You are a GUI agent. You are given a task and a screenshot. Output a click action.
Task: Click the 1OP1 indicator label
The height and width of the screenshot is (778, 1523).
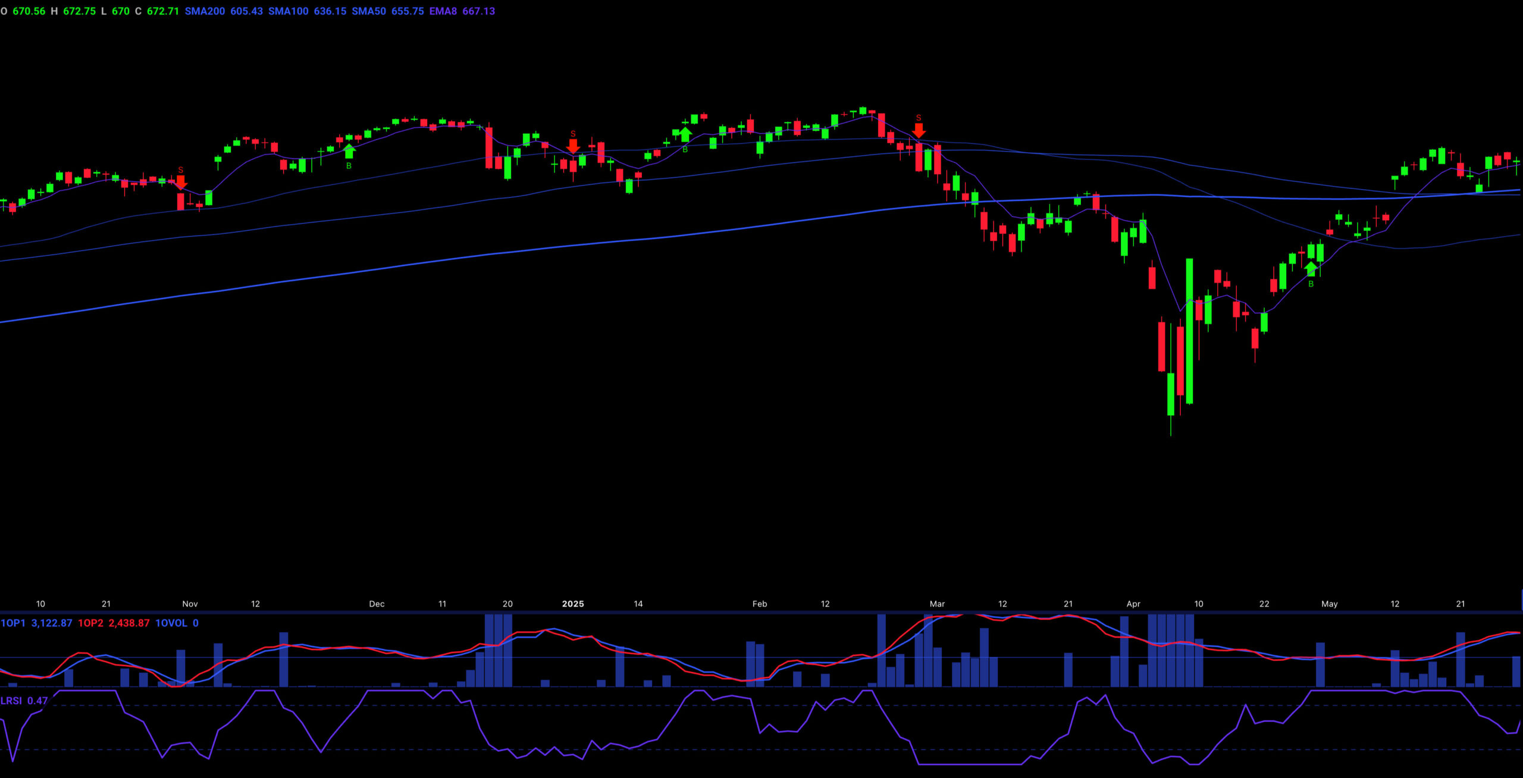pos(13,623)
